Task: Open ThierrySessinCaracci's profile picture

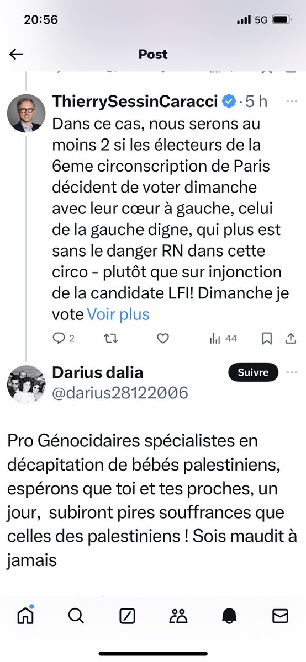Action: pos(25,113)
